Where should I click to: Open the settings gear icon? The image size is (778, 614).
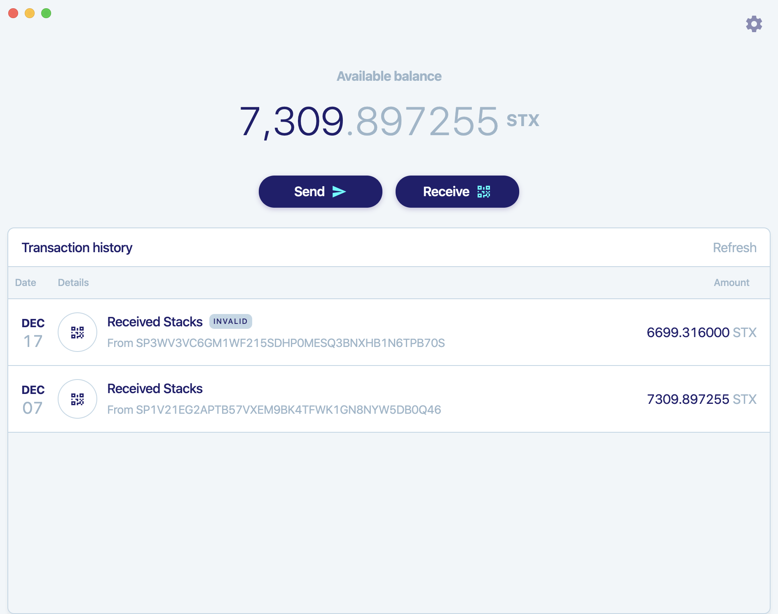tap(755, 23)
